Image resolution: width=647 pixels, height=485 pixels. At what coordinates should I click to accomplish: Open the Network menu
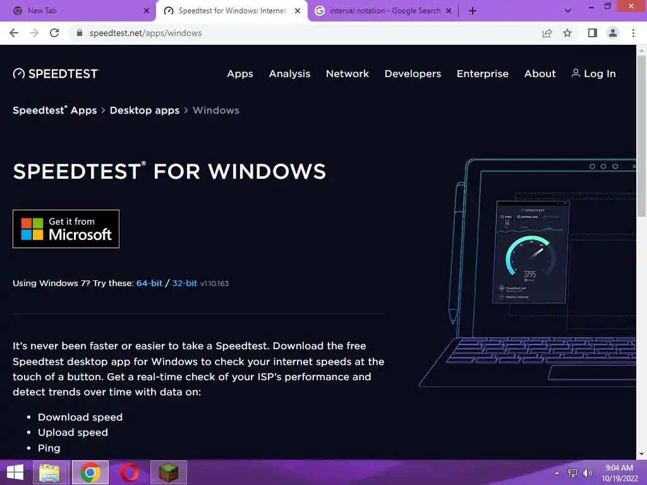pyautogui.click(x=348, y=73)
